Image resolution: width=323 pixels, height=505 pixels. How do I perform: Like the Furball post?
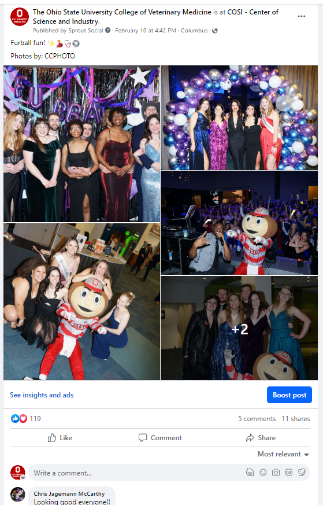tap(60, 438)
